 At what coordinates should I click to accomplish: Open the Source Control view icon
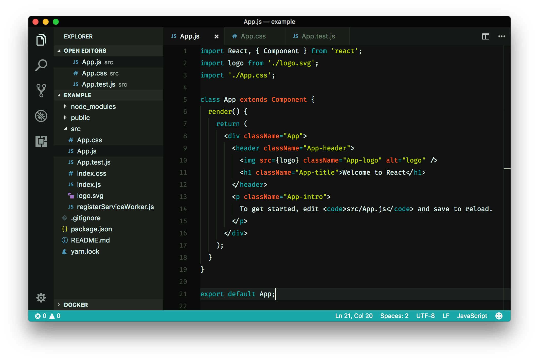coord(41,91)
